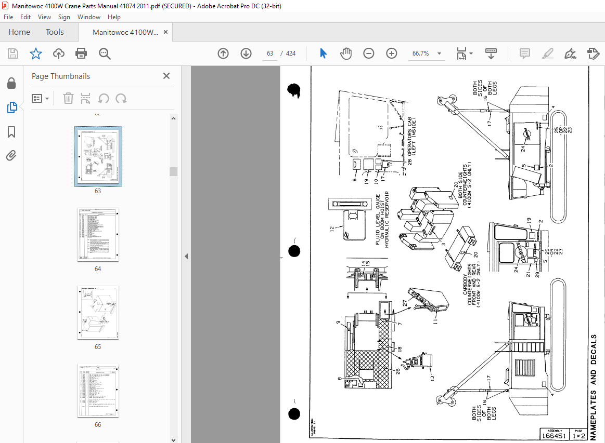Open the Bookmarks panel
This screenshot has width=605, height=443.
pyautogui.click(x=11, y=132)
